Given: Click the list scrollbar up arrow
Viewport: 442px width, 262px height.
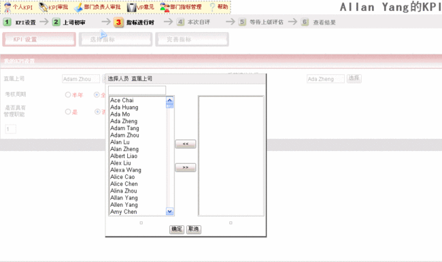Looking at the screenshot, I should click(170, 100).
